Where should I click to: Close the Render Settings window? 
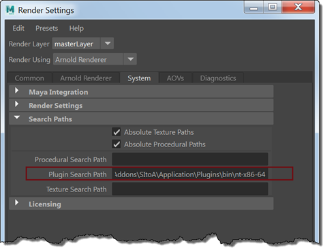(298, 7)
